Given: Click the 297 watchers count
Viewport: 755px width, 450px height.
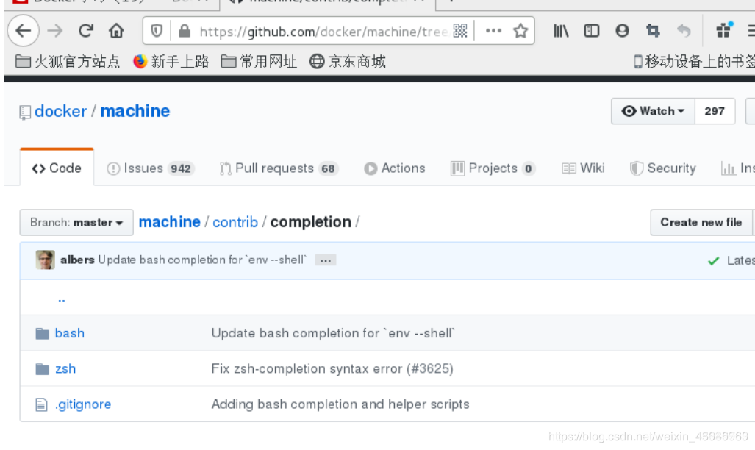Looking at the screenshot, I should click(715, 111).
